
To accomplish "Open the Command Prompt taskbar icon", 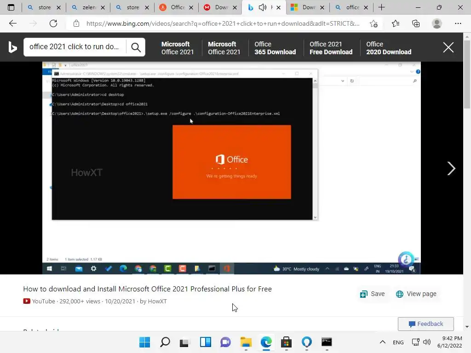I will [327, 342].
